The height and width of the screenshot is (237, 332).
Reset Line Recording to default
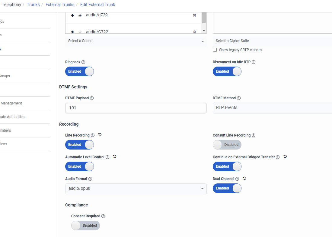point(100,135)
